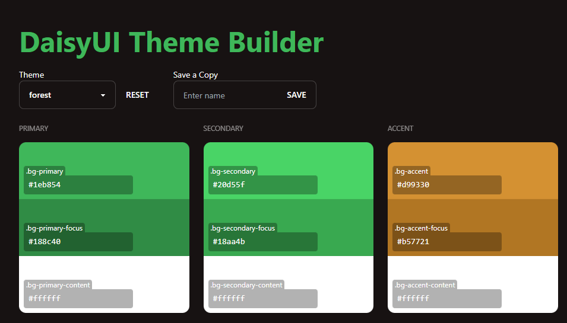This screenshot has height=323, width=567.
Task: Edit the secondary-content #ffffff field
Action: click(x=263, y=299)
